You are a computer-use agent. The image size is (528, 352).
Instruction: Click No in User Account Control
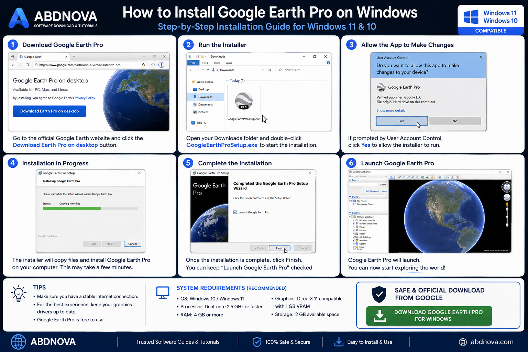pos(455,121)
